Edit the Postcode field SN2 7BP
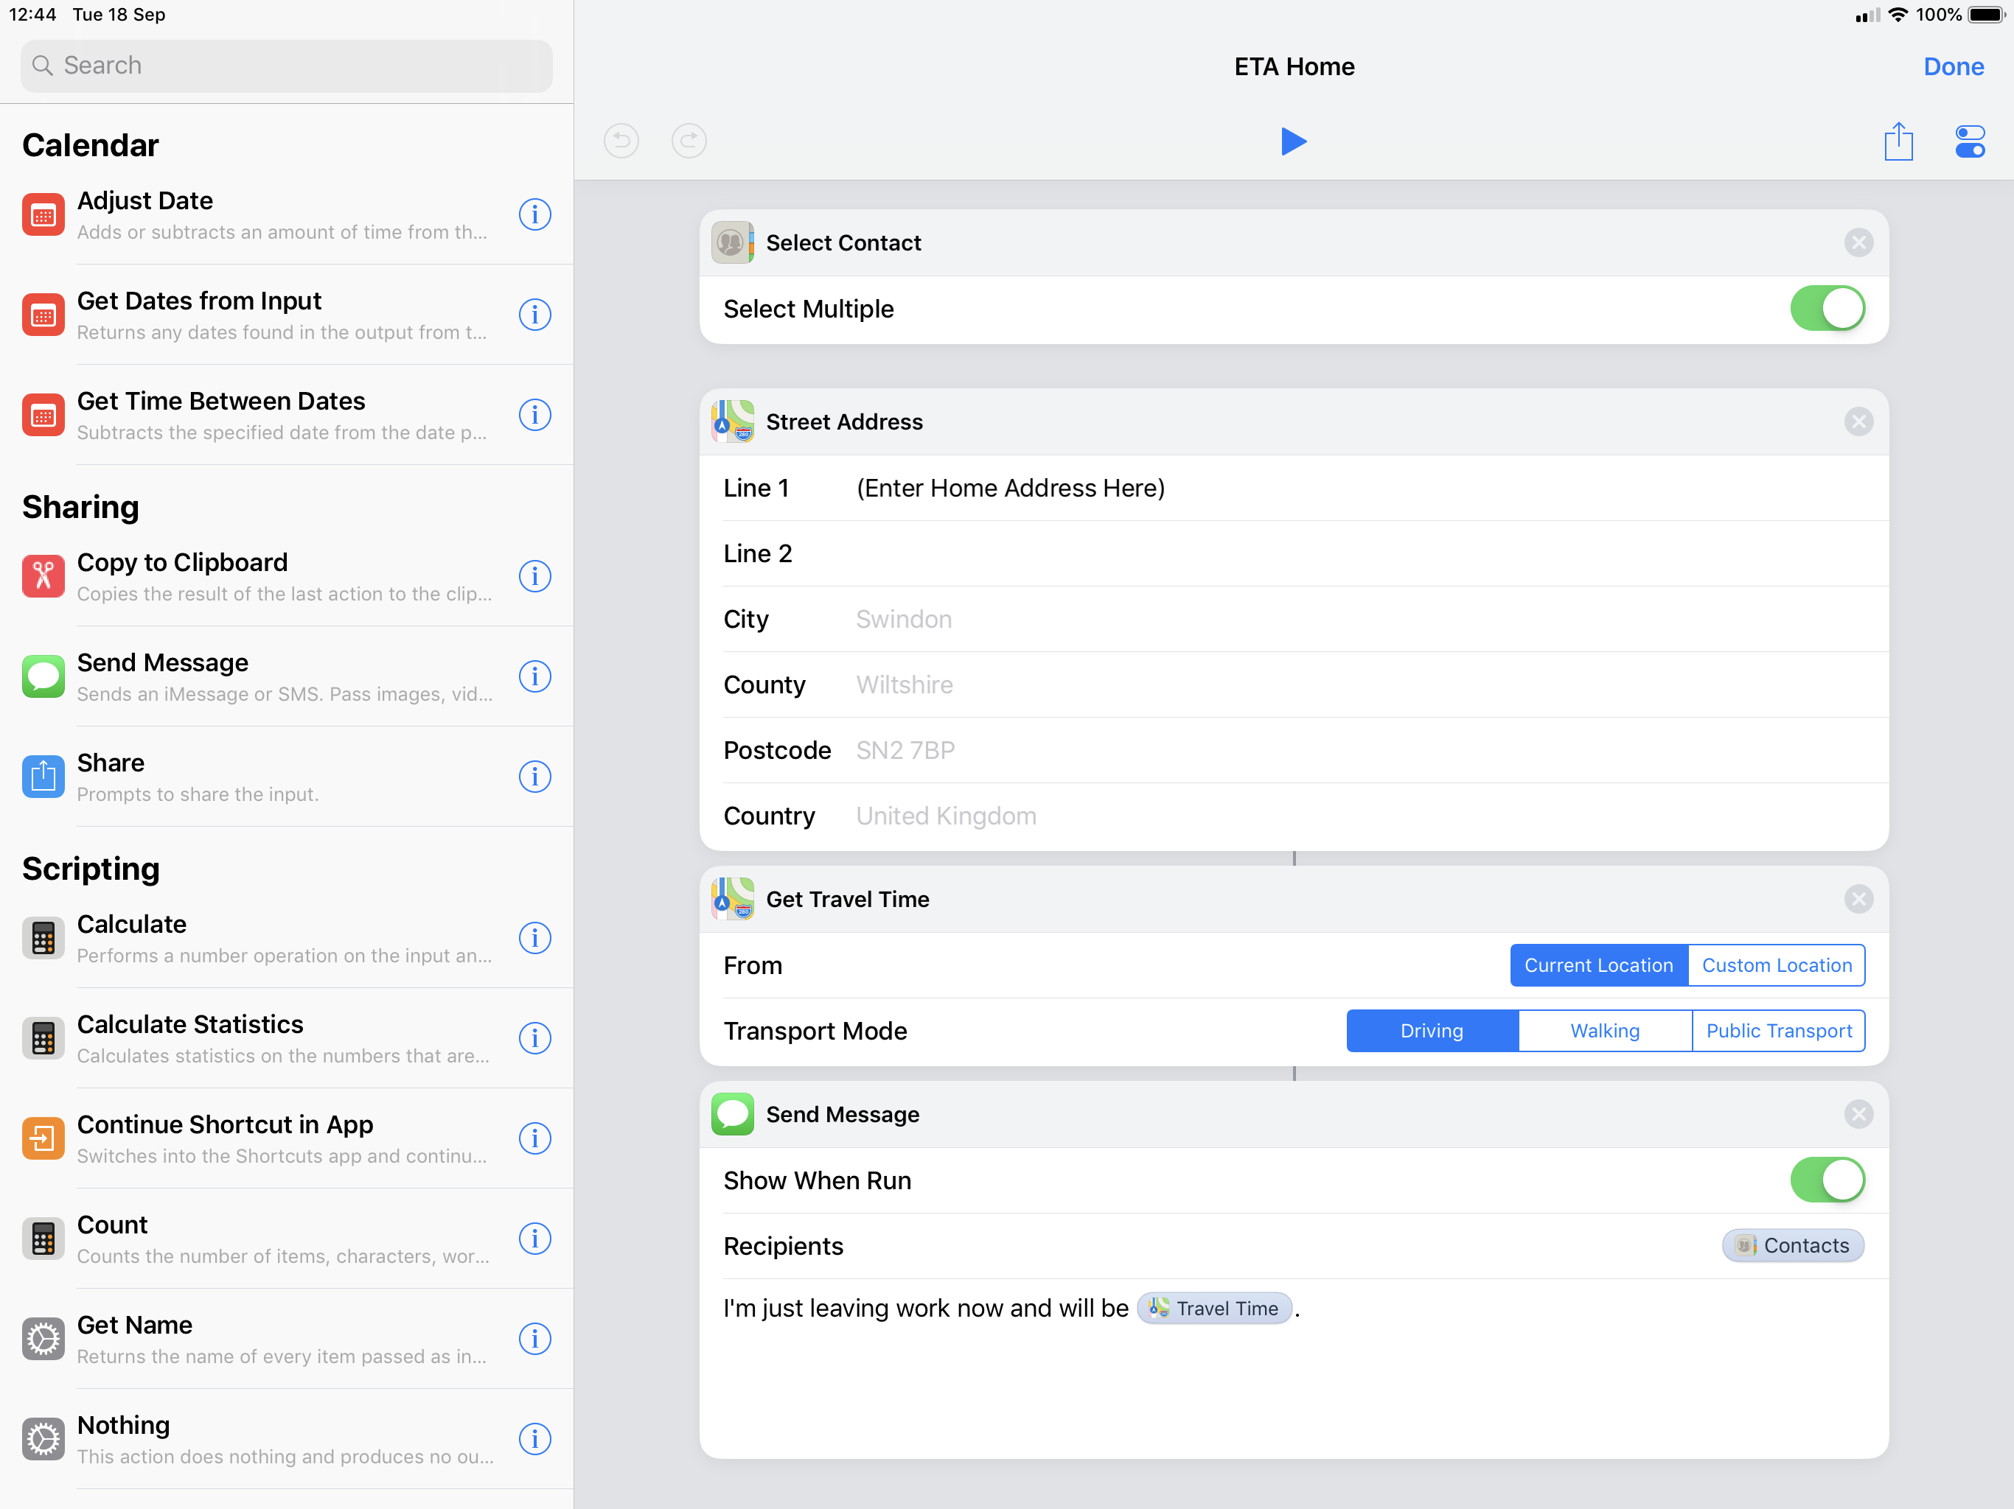The width and height of the screenshot is (2014, 1509). tap(1294, 751)
